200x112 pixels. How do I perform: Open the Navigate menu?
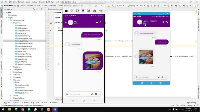(22, 2)
